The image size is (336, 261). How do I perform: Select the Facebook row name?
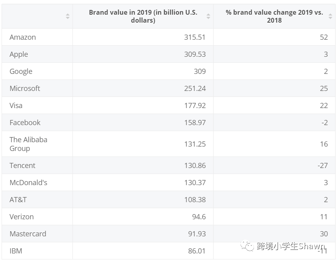point(25,123)
